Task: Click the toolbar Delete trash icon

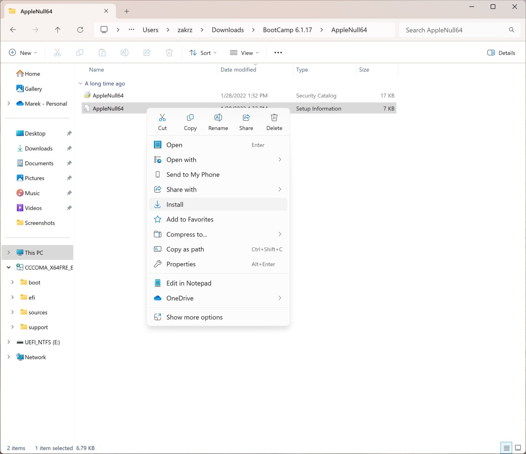Action: pyautogui.click(x=169, y=53)
